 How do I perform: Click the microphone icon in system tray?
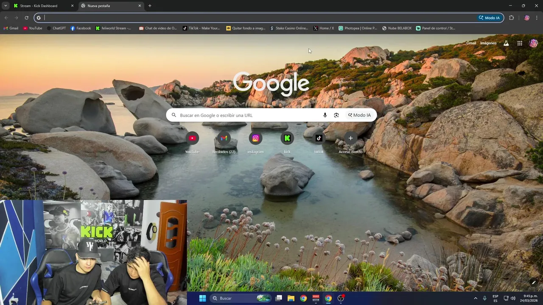[484, 298]
